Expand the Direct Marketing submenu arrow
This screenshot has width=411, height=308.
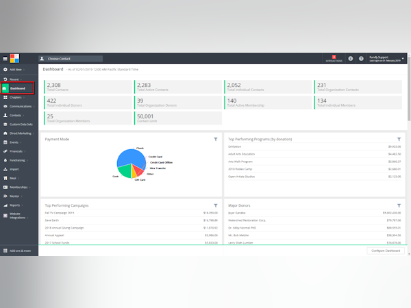34,133
